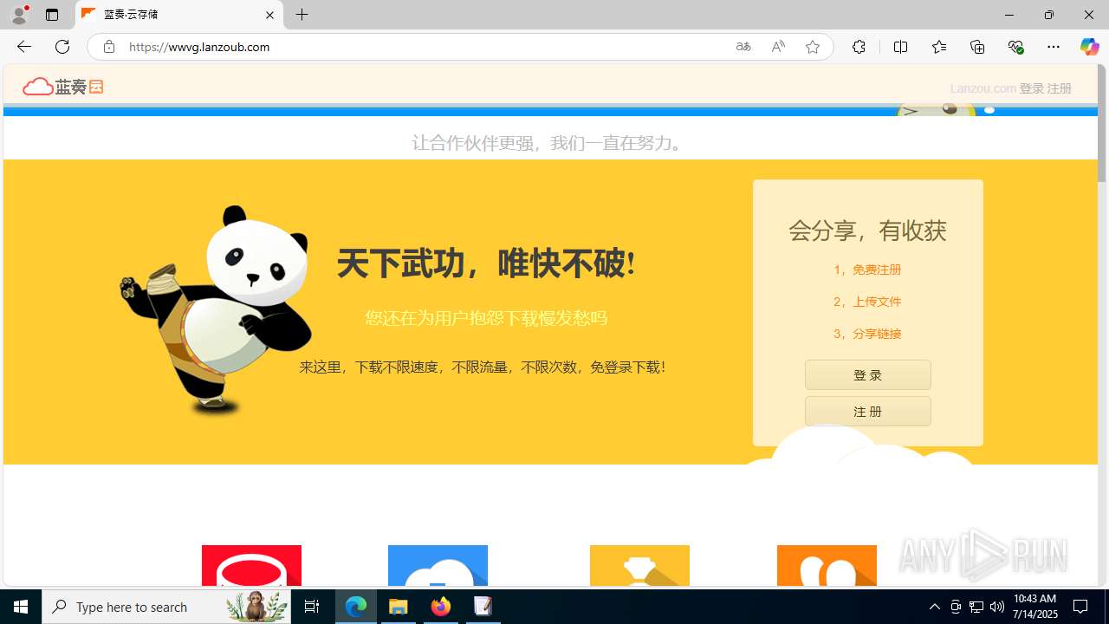This screenshot has height=624, width=1109.
Task: Open the 登录 link in header
Action: coord(1031,88)
